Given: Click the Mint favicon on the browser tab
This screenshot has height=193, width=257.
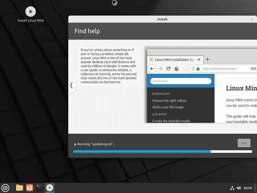Looking at the screenshot, I should click(x=151, y=59).
